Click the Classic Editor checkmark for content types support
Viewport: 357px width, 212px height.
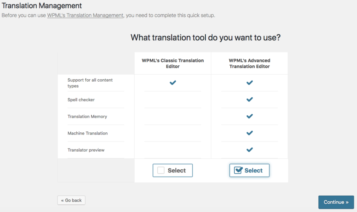pos(173,83)
